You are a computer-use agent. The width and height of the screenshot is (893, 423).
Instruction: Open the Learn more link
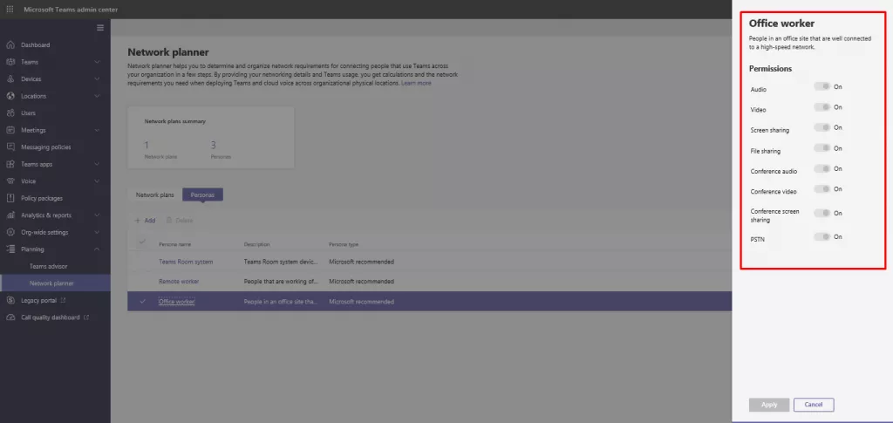(416, 83)
